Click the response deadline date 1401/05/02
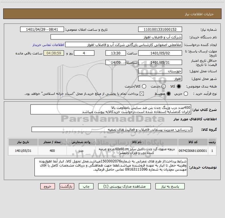The height and width of the screenshot is (218, 225). point(160,53)
